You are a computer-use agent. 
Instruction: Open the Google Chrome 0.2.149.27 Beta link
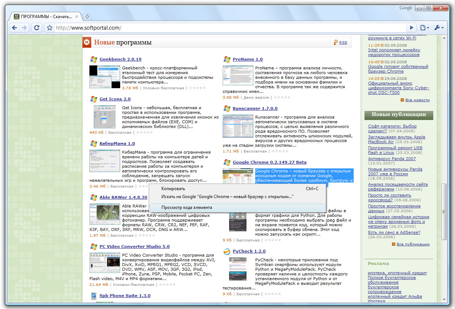[270, 162]
